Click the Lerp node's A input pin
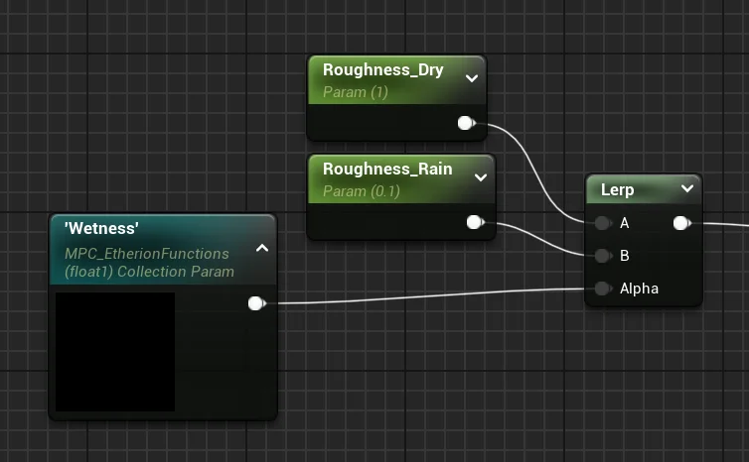Image resolution: width=749 pixels, height=462 pixels. pos(602,223)
